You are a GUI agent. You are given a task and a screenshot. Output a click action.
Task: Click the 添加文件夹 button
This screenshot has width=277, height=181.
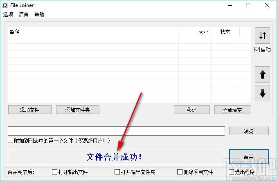click(78, 110)
